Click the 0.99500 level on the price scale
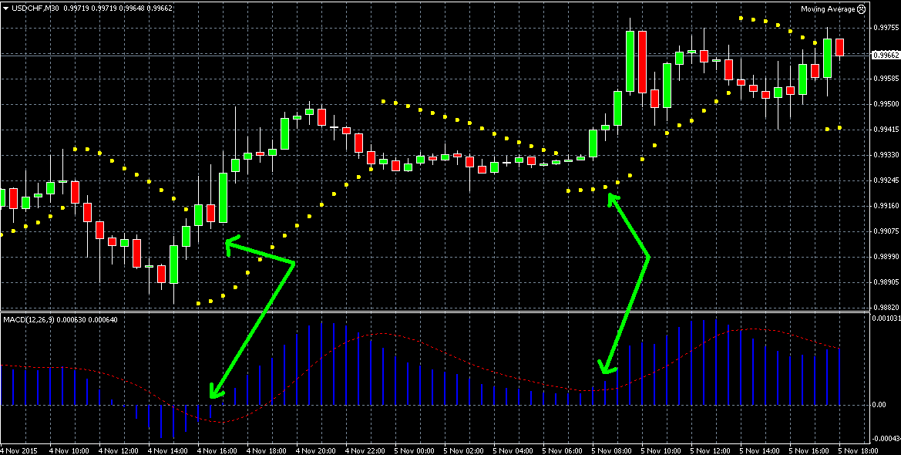Image resolution: width=901 pixels, height=455 pixels. click(885, 103)
